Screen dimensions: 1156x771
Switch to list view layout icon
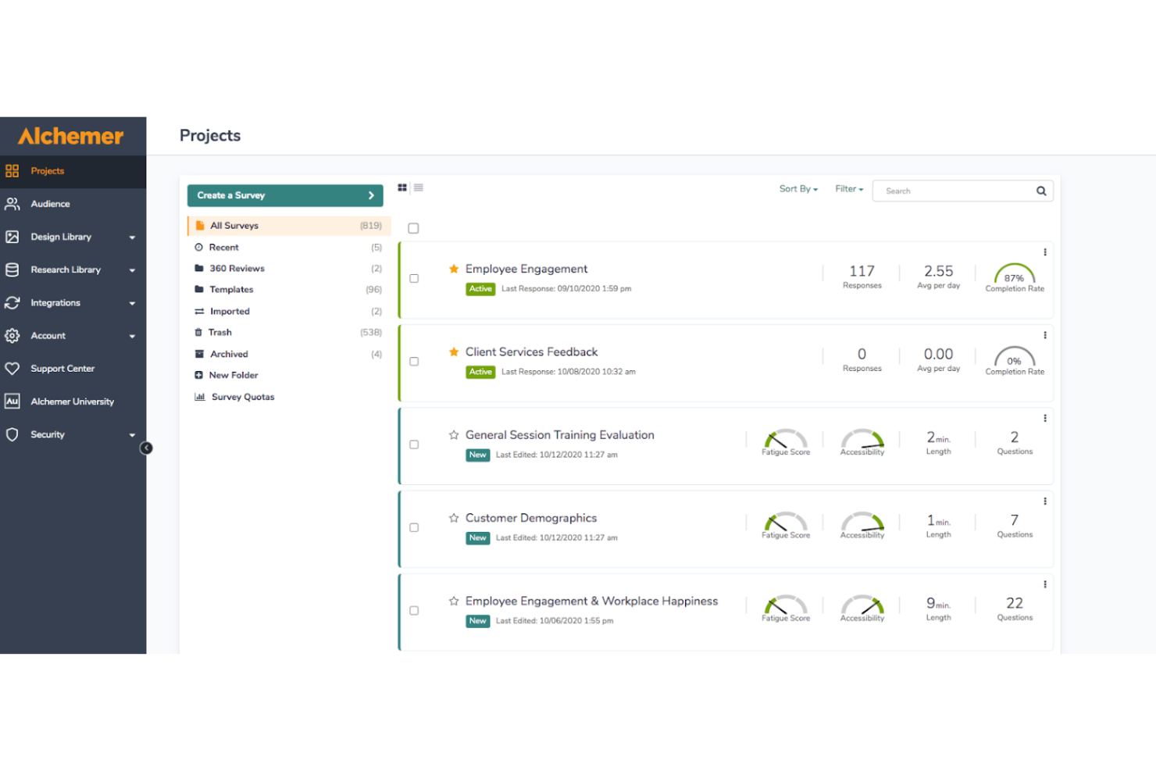pos(419,187)
